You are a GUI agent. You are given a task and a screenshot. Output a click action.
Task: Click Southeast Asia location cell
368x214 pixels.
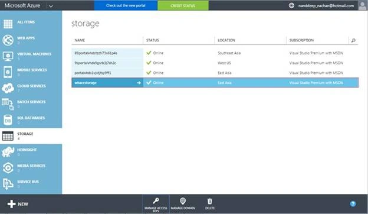pos(229,53)
